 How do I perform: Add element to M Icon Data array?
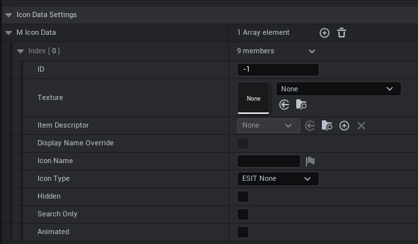coord(324,33)
